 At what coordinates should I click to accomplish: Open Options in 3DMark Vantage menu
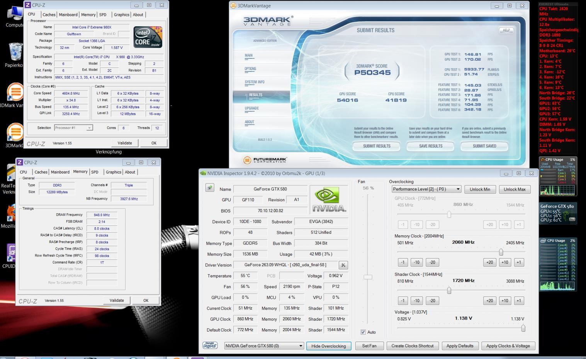click(x=250, y=69)
